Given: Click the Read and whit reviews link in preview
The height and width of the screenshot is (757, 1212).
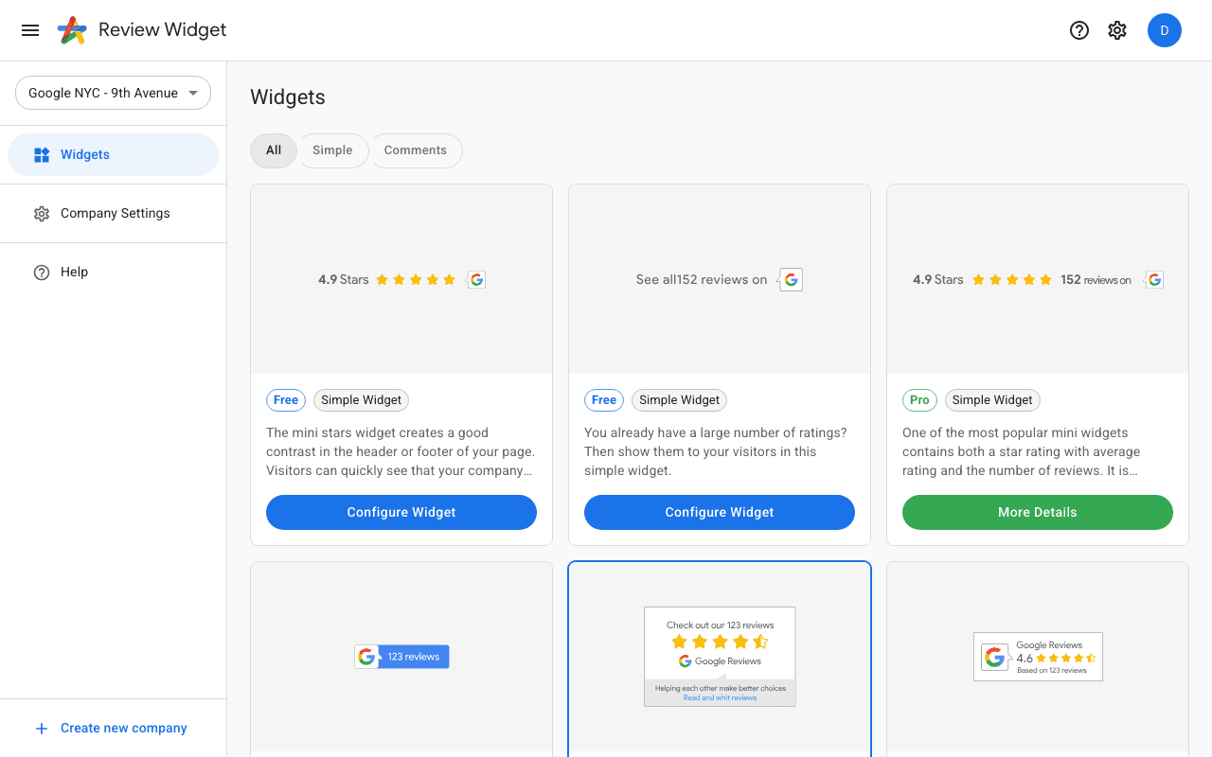Looking at the screenshot, I should pos(720,697).
